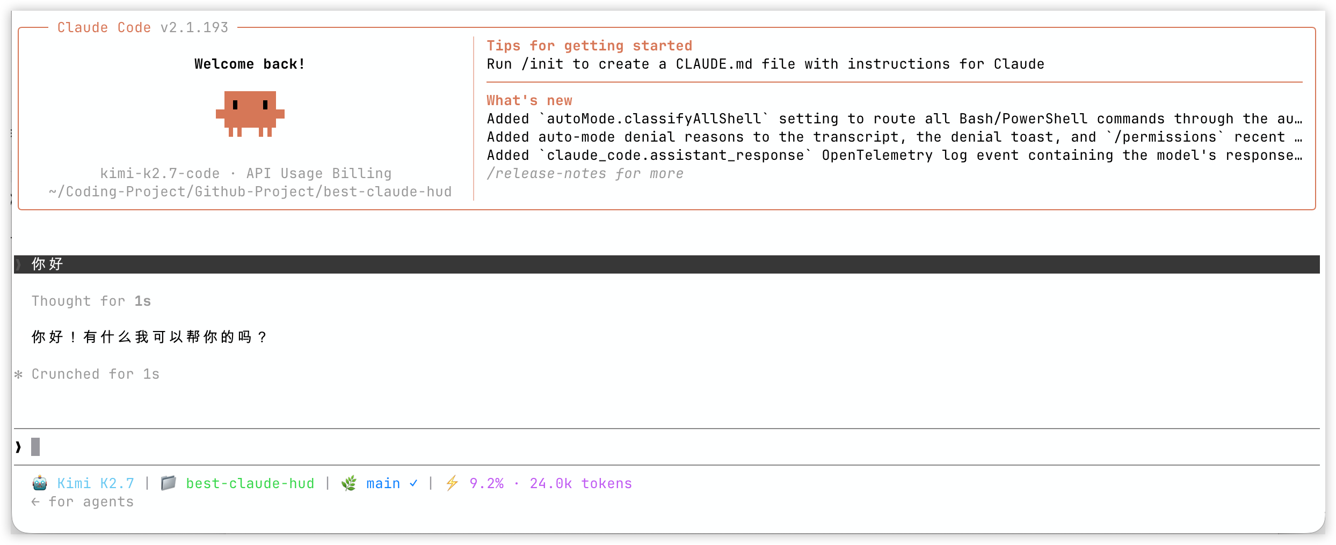Image resolution: width=1336 pixels, height=545 pixels.
Task: Select the Kimi K2.7 model label
Action: click(96, 483)
